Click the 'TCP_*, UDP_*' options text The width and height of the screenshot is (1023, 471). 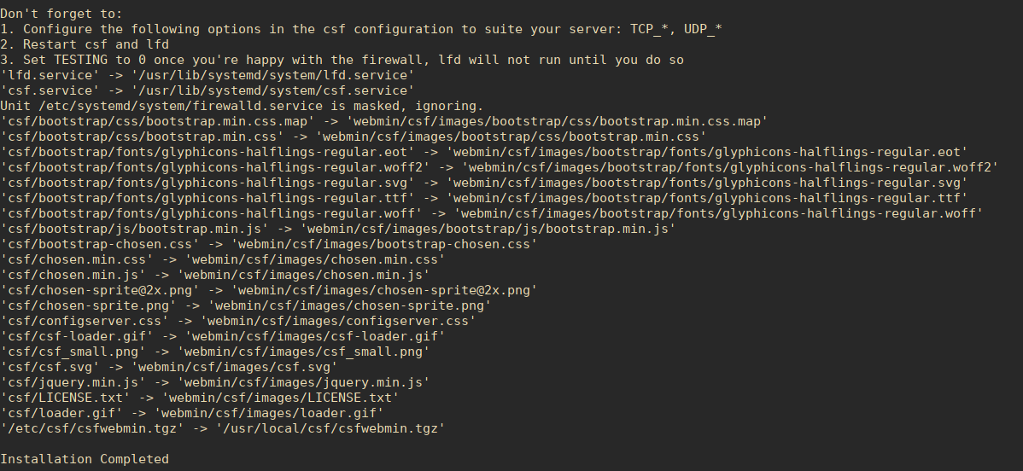[676, 29]
